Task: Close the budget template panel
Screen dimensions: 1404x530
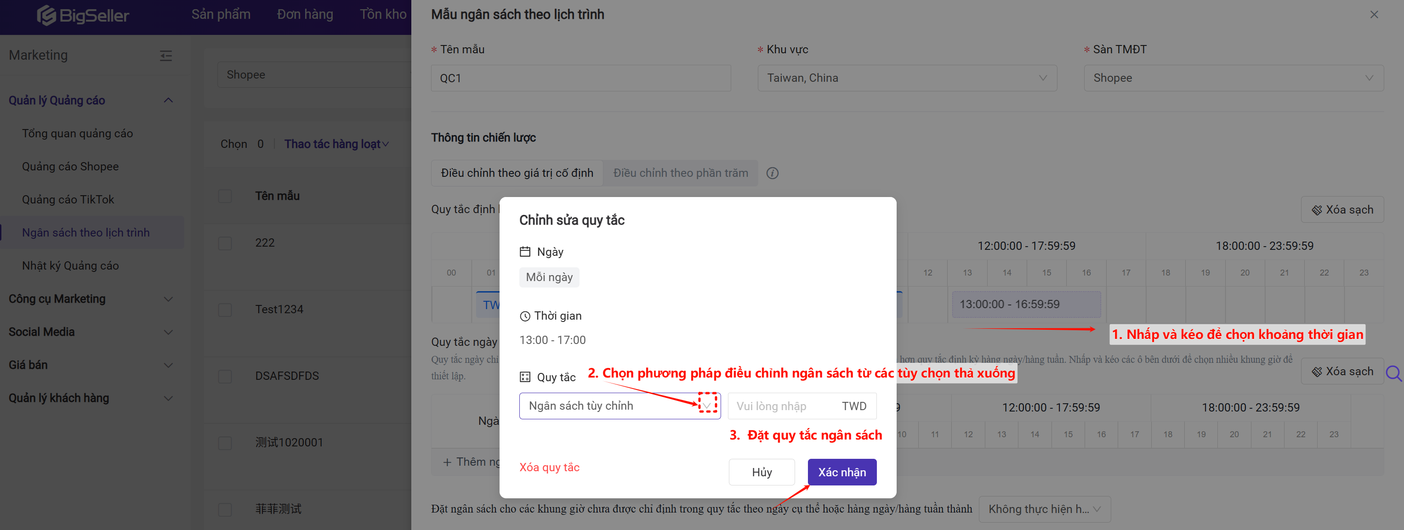Action: tap(1374, 15)
